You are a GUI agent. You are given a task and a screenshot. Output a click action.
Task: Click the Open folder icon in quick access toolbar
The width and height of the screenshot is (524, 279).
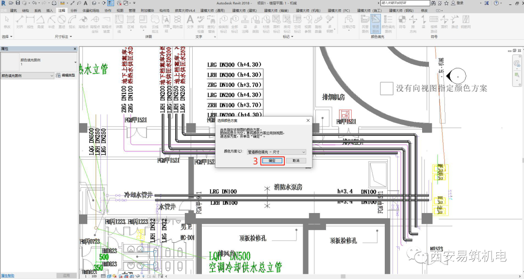click(x=11, y=3)
